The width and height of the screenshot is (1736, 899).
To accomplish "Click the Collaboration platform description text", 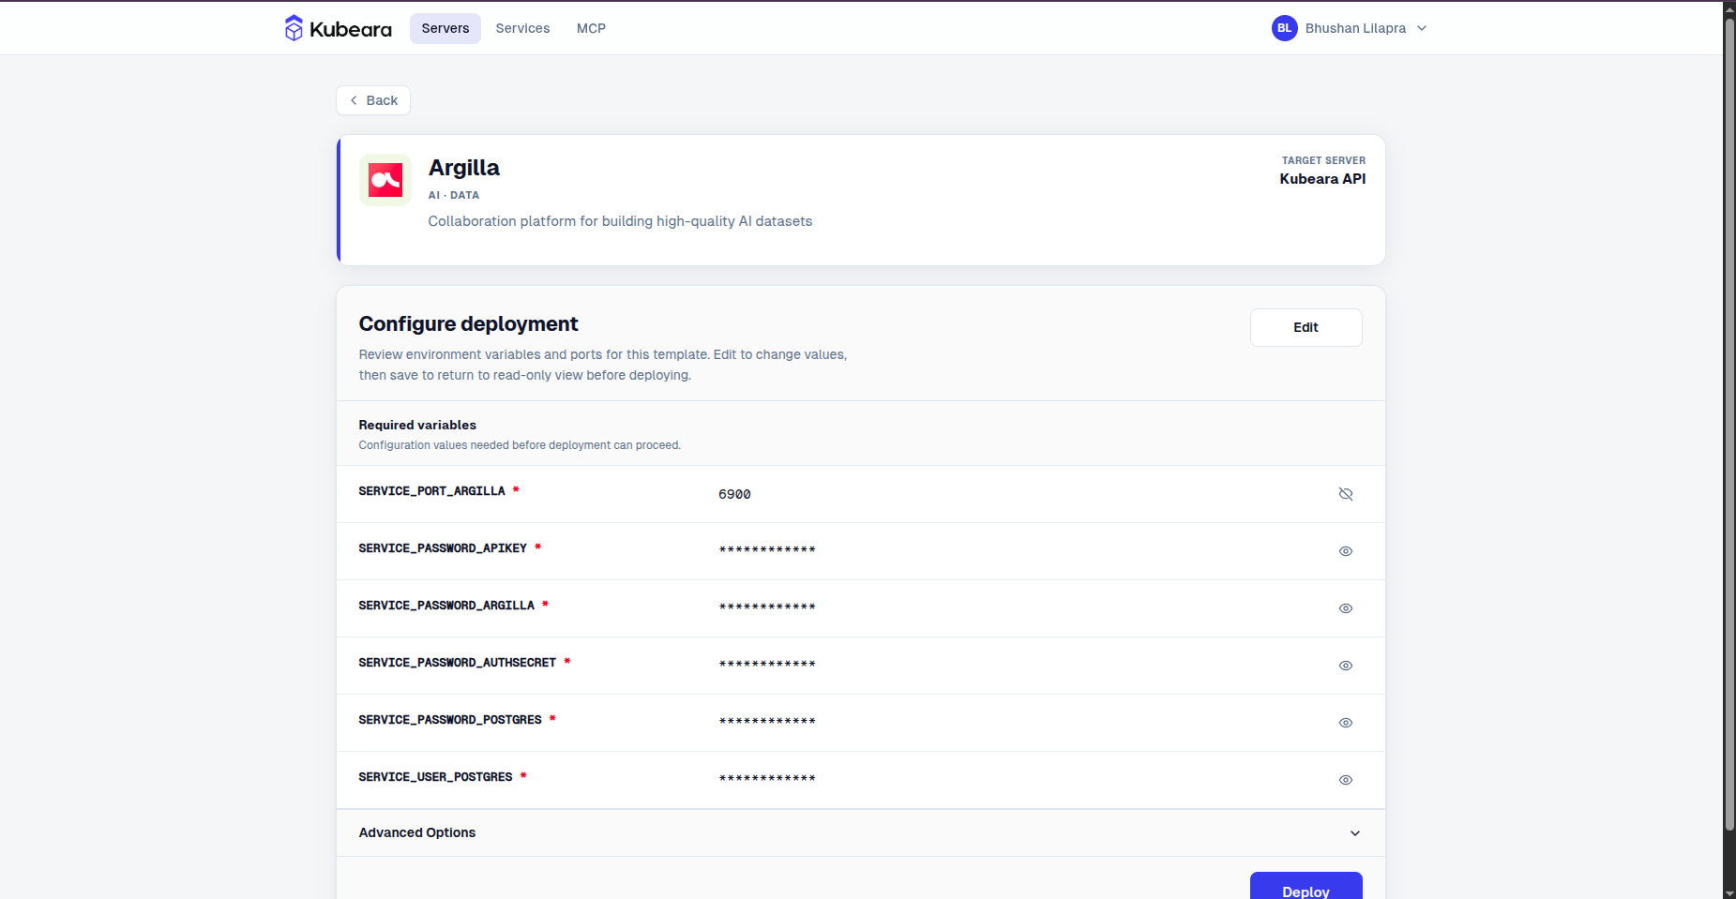I will click(x=620, y=221).
